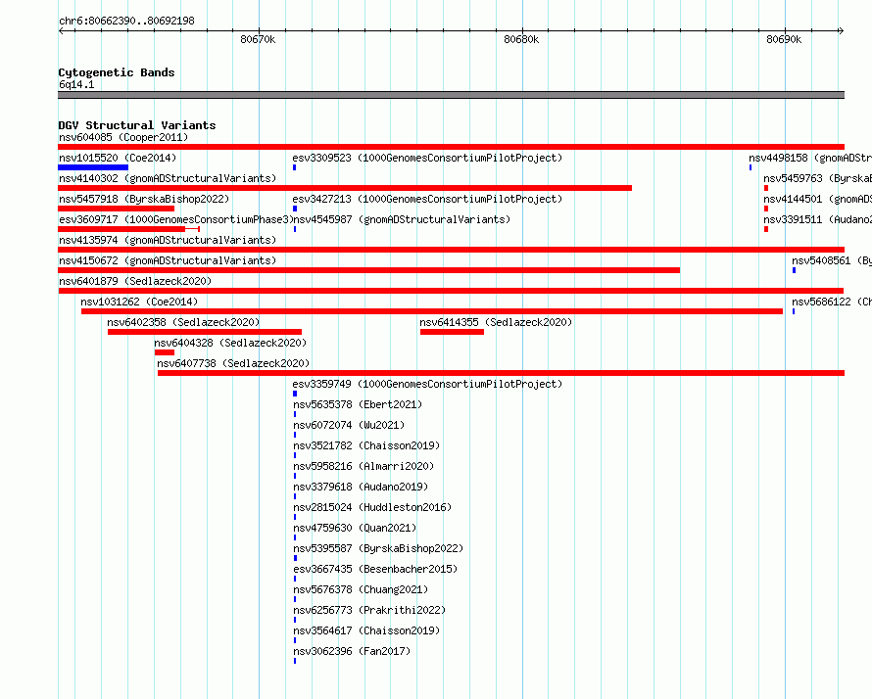Screen dimensions: 872x699
Task: Select nsv5408561 variant label
Action: (x=832, y=260)
